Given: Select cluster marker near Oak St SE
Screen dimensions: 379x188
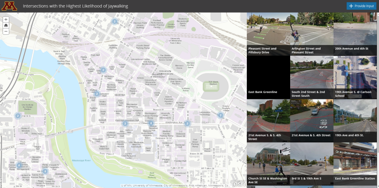Looking at the screenshot, I should pyautogui.click(x=187, y=124).
